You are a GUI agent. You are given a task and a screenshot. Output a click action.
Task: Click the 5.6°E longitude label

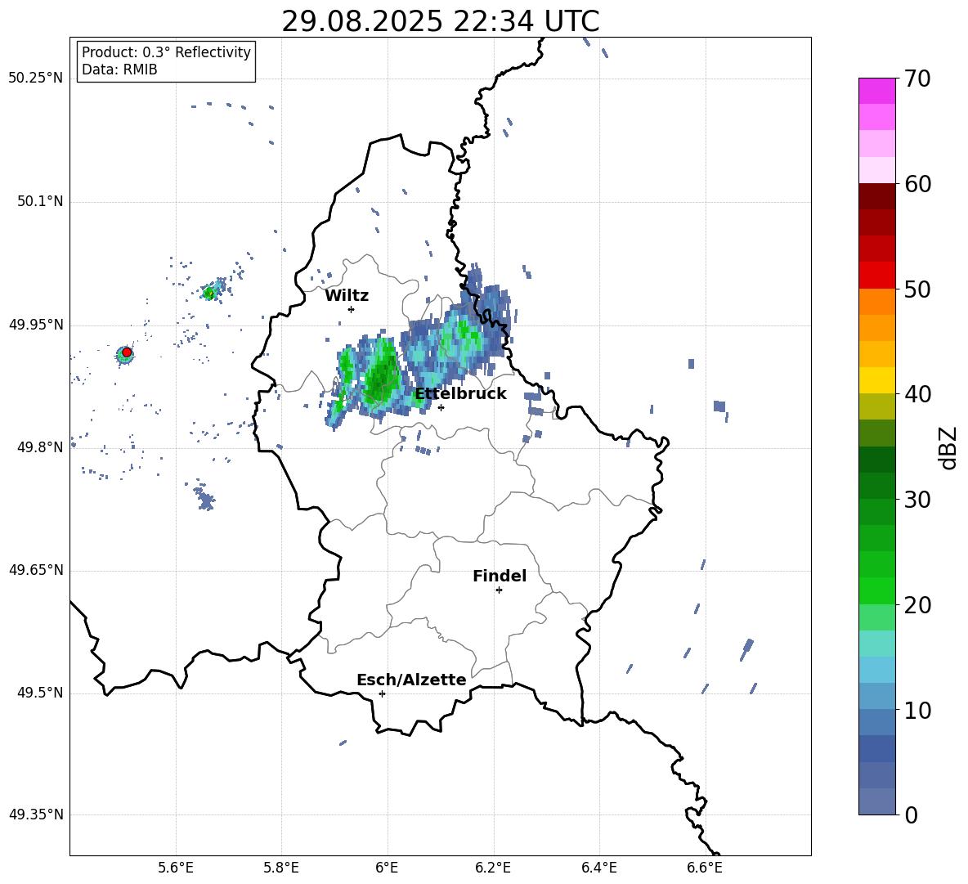tap(176, 868)
